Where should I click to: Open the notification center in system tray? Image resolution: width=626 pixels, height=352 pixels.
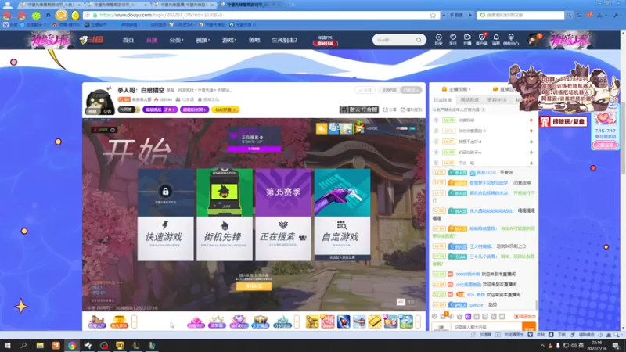pyautogui.click(x=617, y=345)
